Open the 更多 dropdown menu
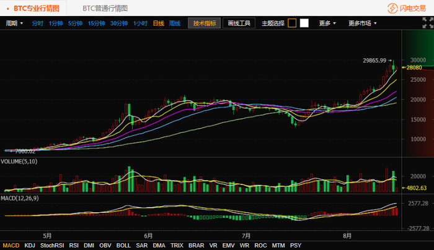Viewport: 434px width, 250px height. pyautogui.click(x=327, y=23)
